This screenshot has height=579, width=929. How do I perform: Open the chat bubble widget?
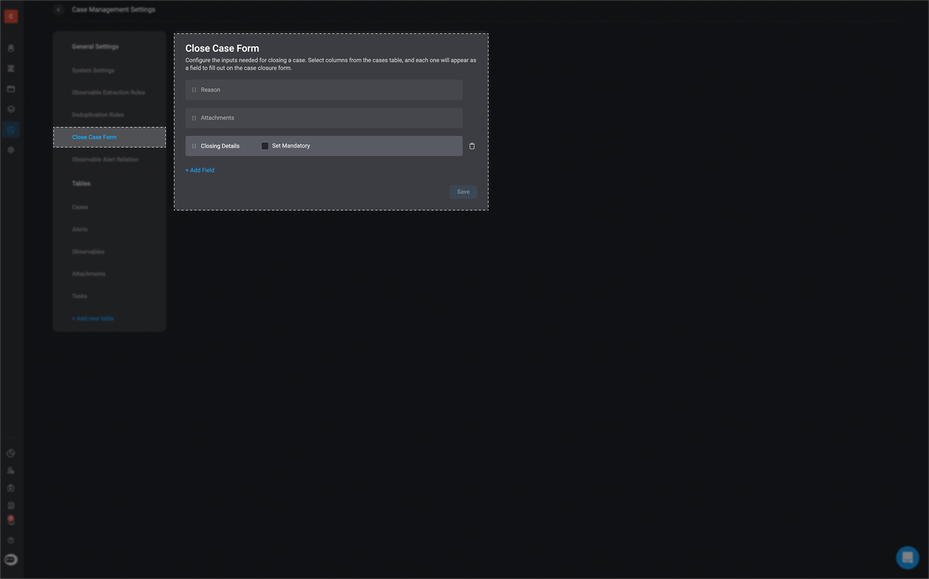pyautogui.click(x=907, y=557)
